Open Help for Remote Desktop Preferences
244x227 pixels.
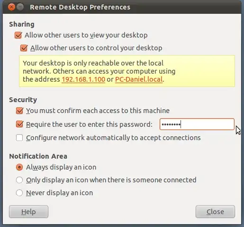pos(28,212)
